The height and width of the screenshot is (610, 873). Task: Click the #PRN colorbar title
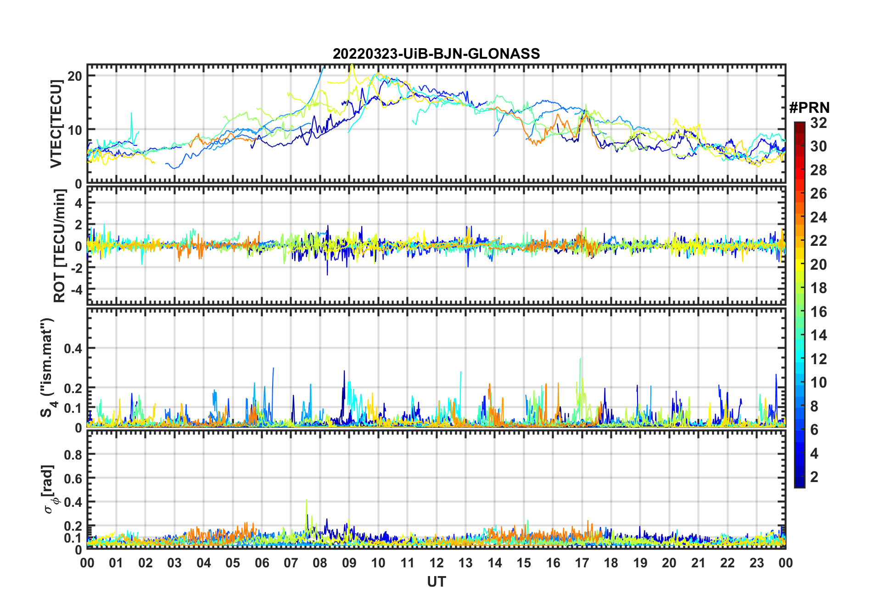tap(809, 108)
